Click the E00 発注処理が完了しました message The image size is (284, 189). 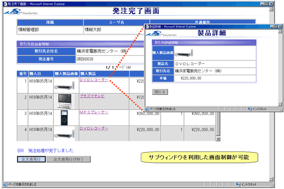(46, 151)
